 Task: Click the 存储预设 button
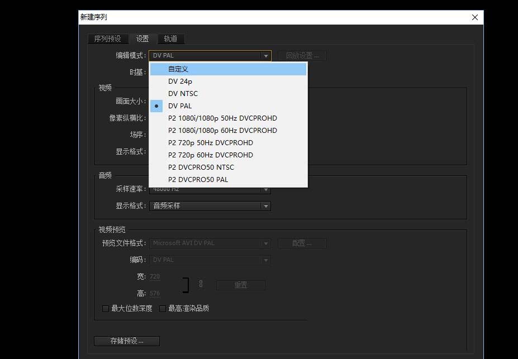coord(126,341)
